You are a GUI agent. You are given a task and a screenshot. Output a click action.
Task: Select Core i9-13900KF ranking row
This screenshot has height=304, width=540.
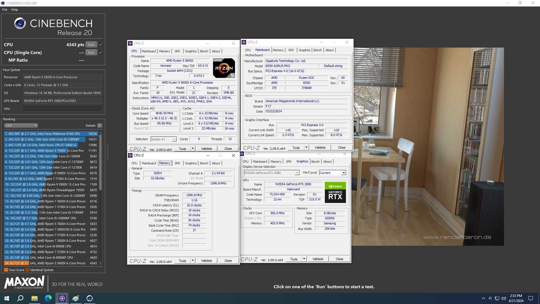[51, 139]
